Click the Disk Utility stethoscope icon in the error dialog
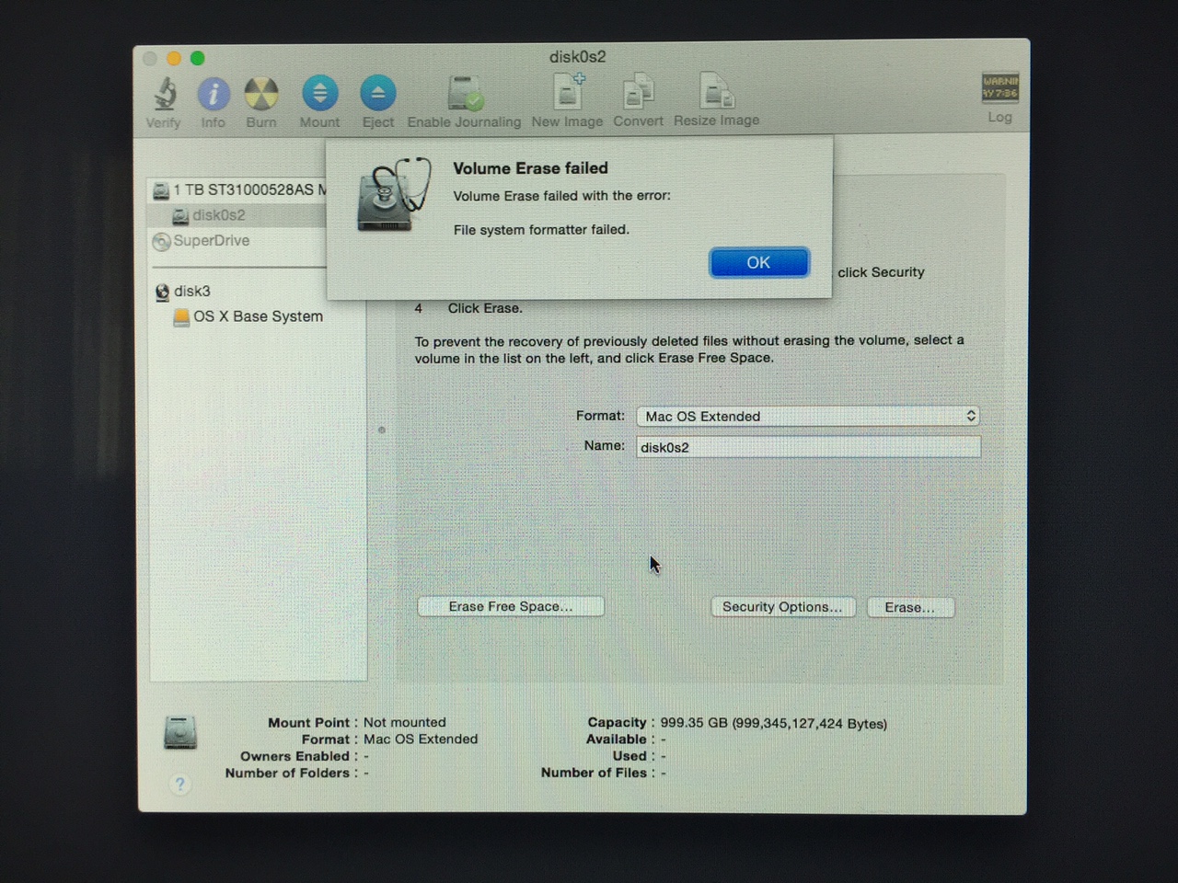Viewport: 1178px width, 883px height. click(394, 195)
